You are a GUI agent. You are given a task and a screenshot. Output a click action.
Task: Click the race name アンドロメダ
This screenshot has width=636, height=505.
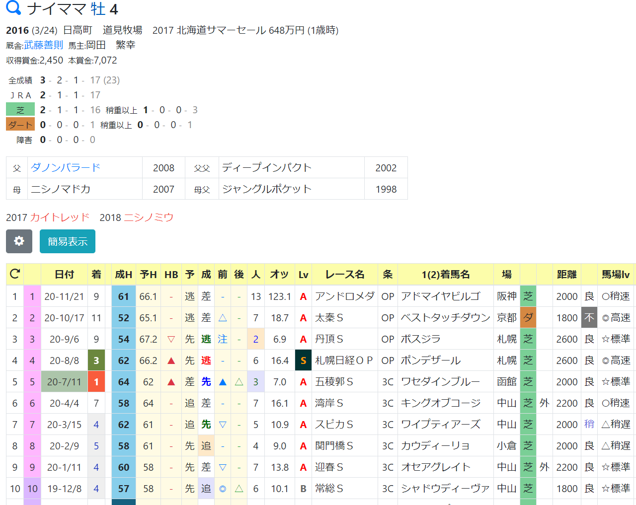coord(345,296)
